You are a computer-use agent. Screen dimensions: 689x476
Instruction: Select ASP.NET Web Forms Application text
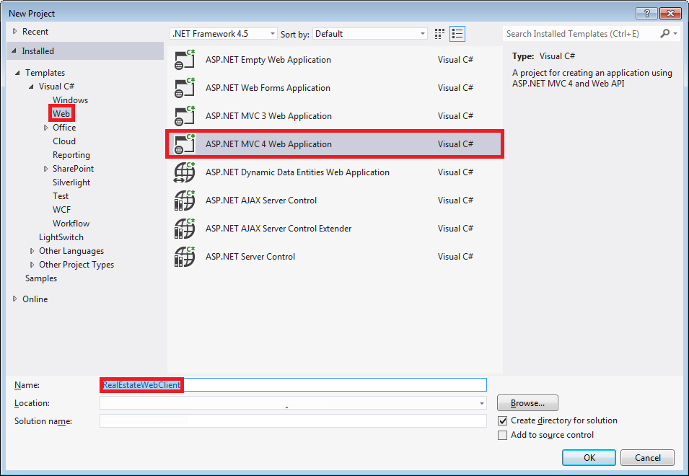click(268, 88)
